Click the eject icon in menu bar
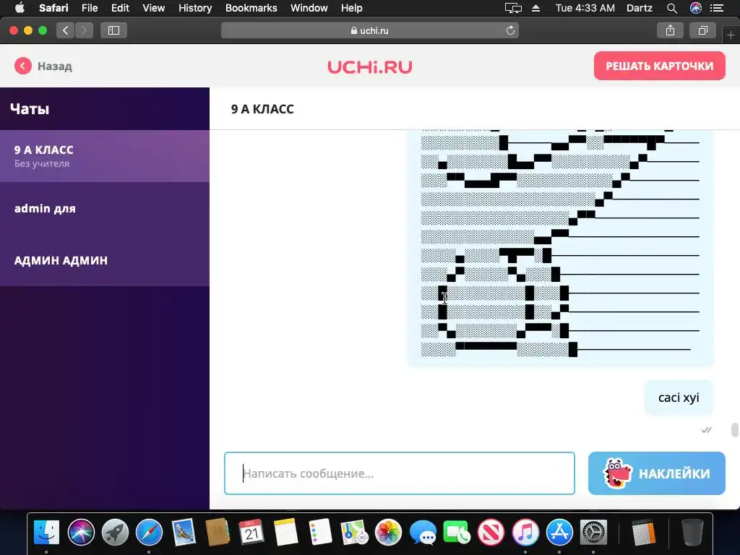 [x=535, y=8]
